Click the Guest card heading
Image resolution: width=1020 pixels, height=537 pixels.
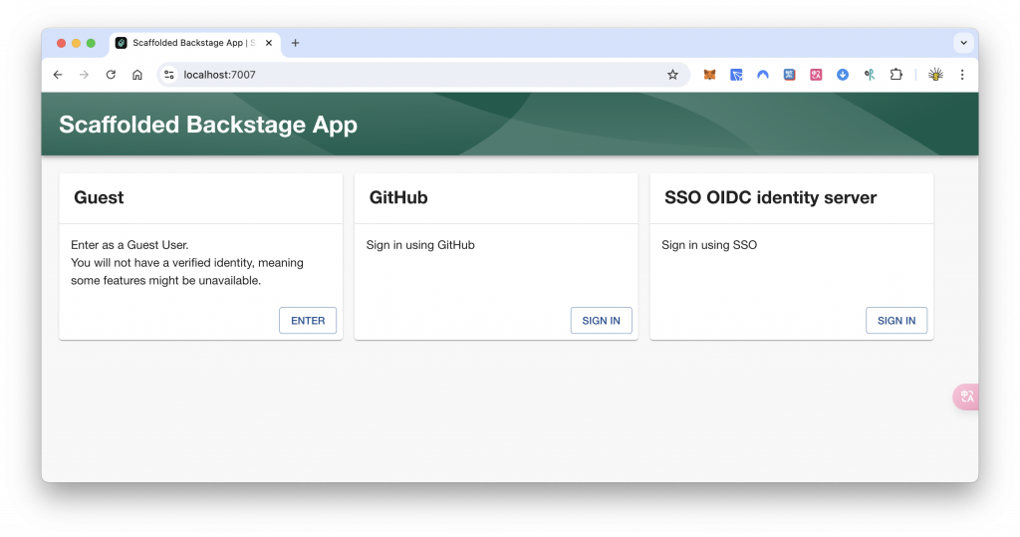pyautogui.click(x=99, y=197)
